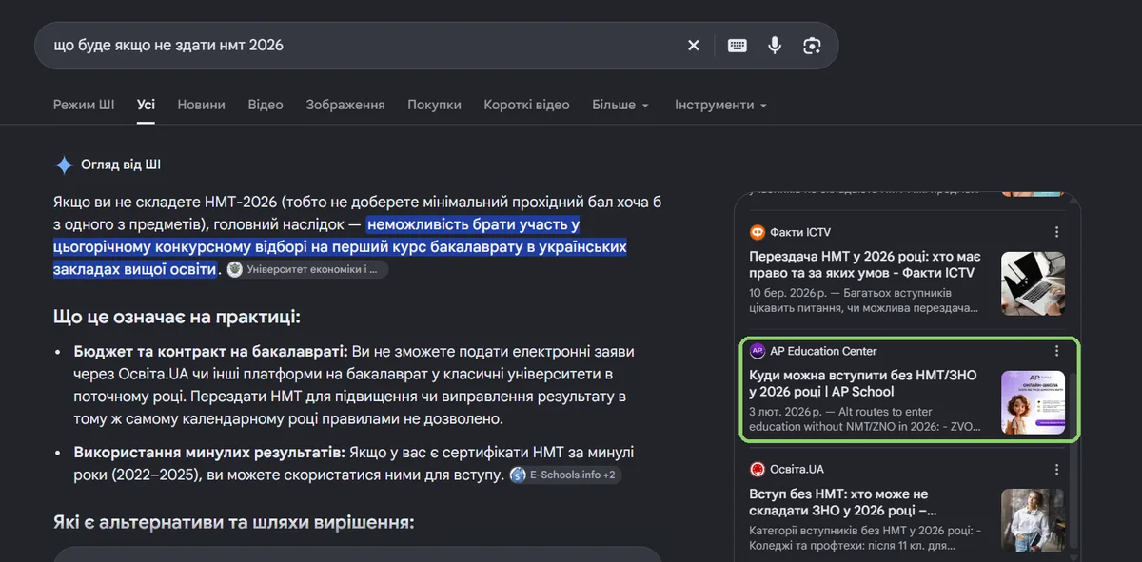This screenshot has width=1142, height=562.
Task: Click the date 10 бер. 2026 р.
Action: [x=789, y=293]
